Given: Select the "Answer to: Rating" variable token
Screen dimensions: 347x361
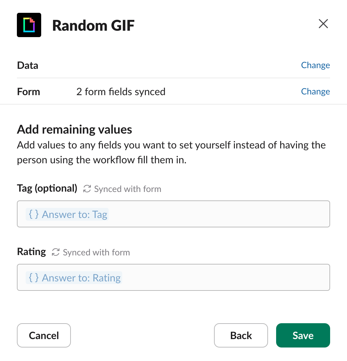Looking at the screenshot, I should [81, 278].
